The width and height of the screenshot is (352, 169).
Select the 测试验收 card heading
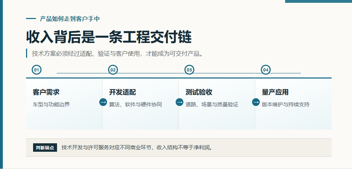[199, 92]
